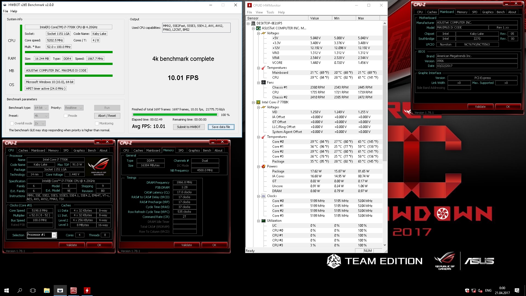Click HWMonitor vertical scrollbar thumb
Screen dimensions: 526x296
click(385, 93)
